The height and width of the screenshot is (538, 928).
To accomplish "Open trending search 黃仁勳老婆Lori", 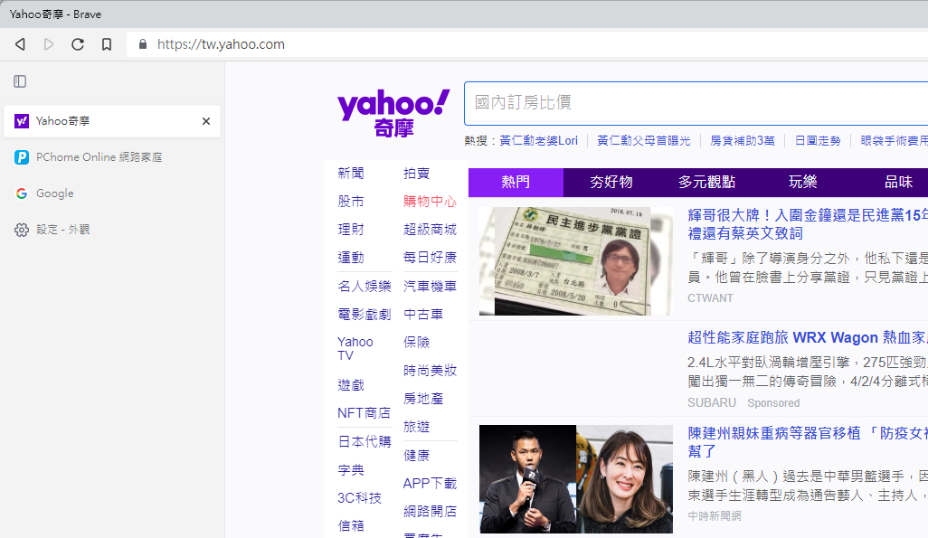I will [538, 141].
